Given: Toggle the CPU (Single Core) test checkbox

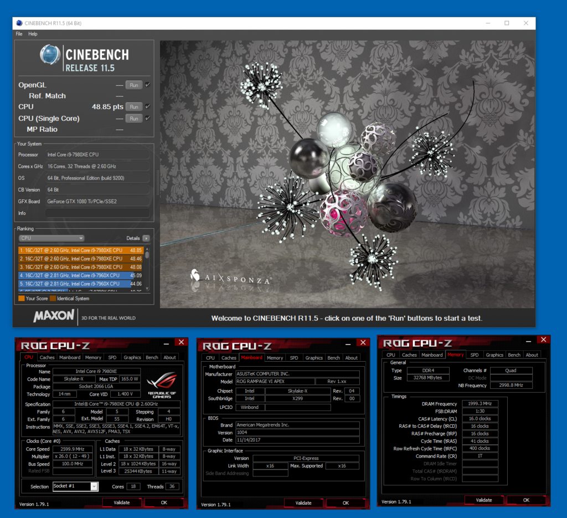Looking at the screenshot, I should click(147, 118).
